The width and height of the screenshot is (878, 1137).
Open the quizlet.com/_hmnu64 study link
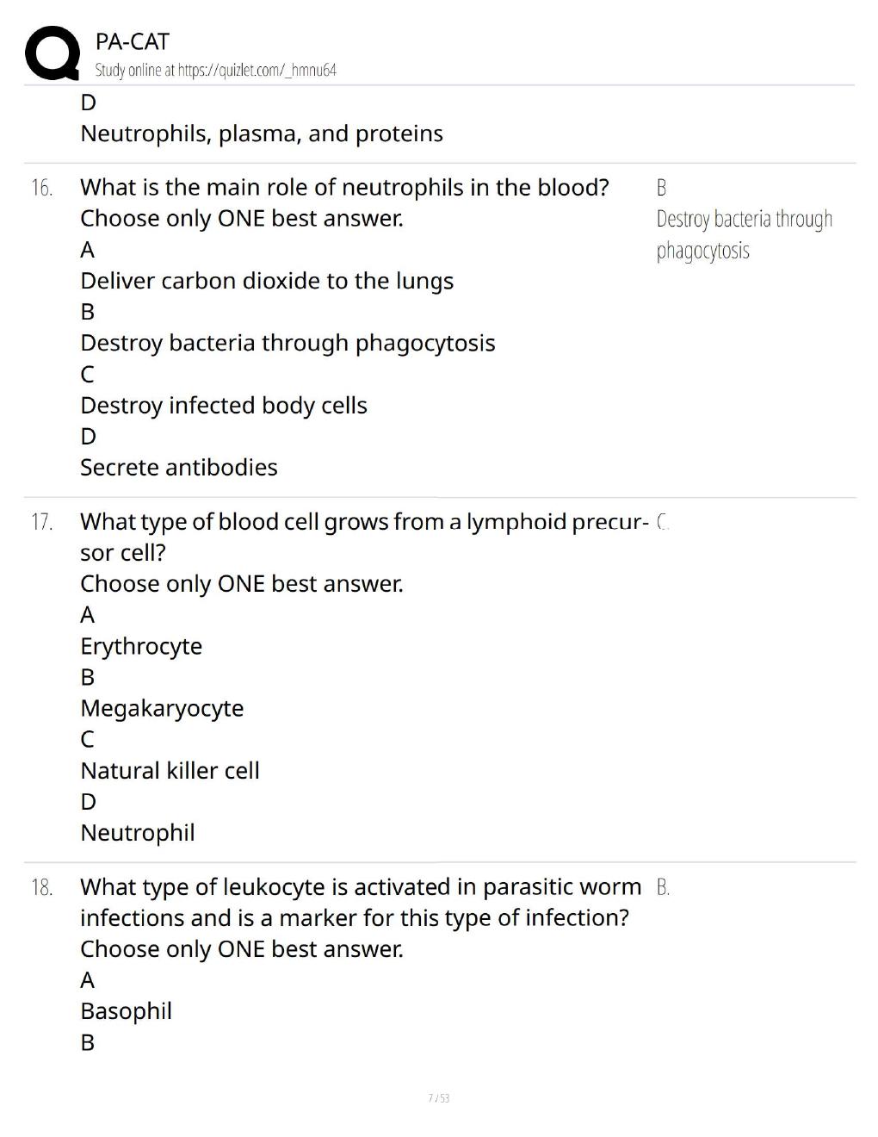tap(257, 71)
